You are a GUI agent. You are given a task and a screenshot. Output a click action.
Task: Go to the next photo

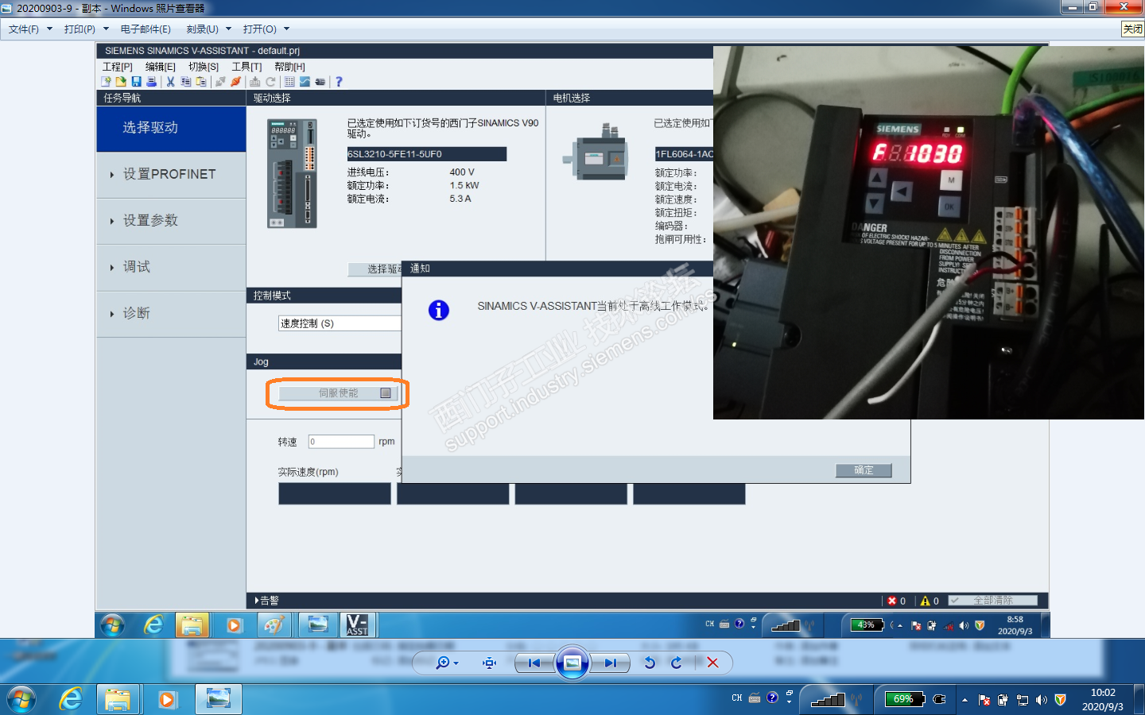(610, 663)
